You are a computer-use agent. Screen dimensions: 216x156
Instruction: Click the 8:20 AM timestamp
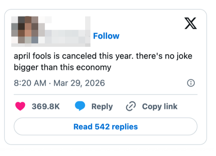click(30, 83)
